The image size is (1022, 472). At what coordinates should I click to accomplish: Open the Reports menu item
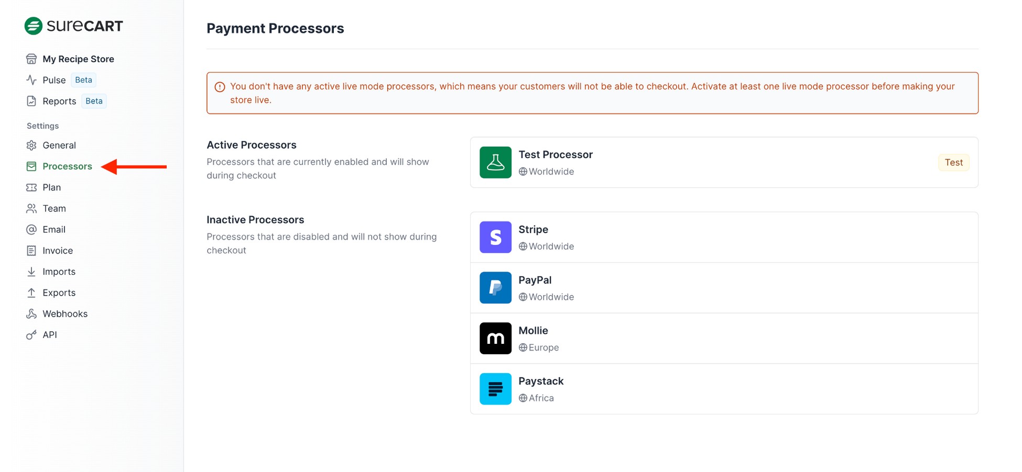(x=59, y=101)
